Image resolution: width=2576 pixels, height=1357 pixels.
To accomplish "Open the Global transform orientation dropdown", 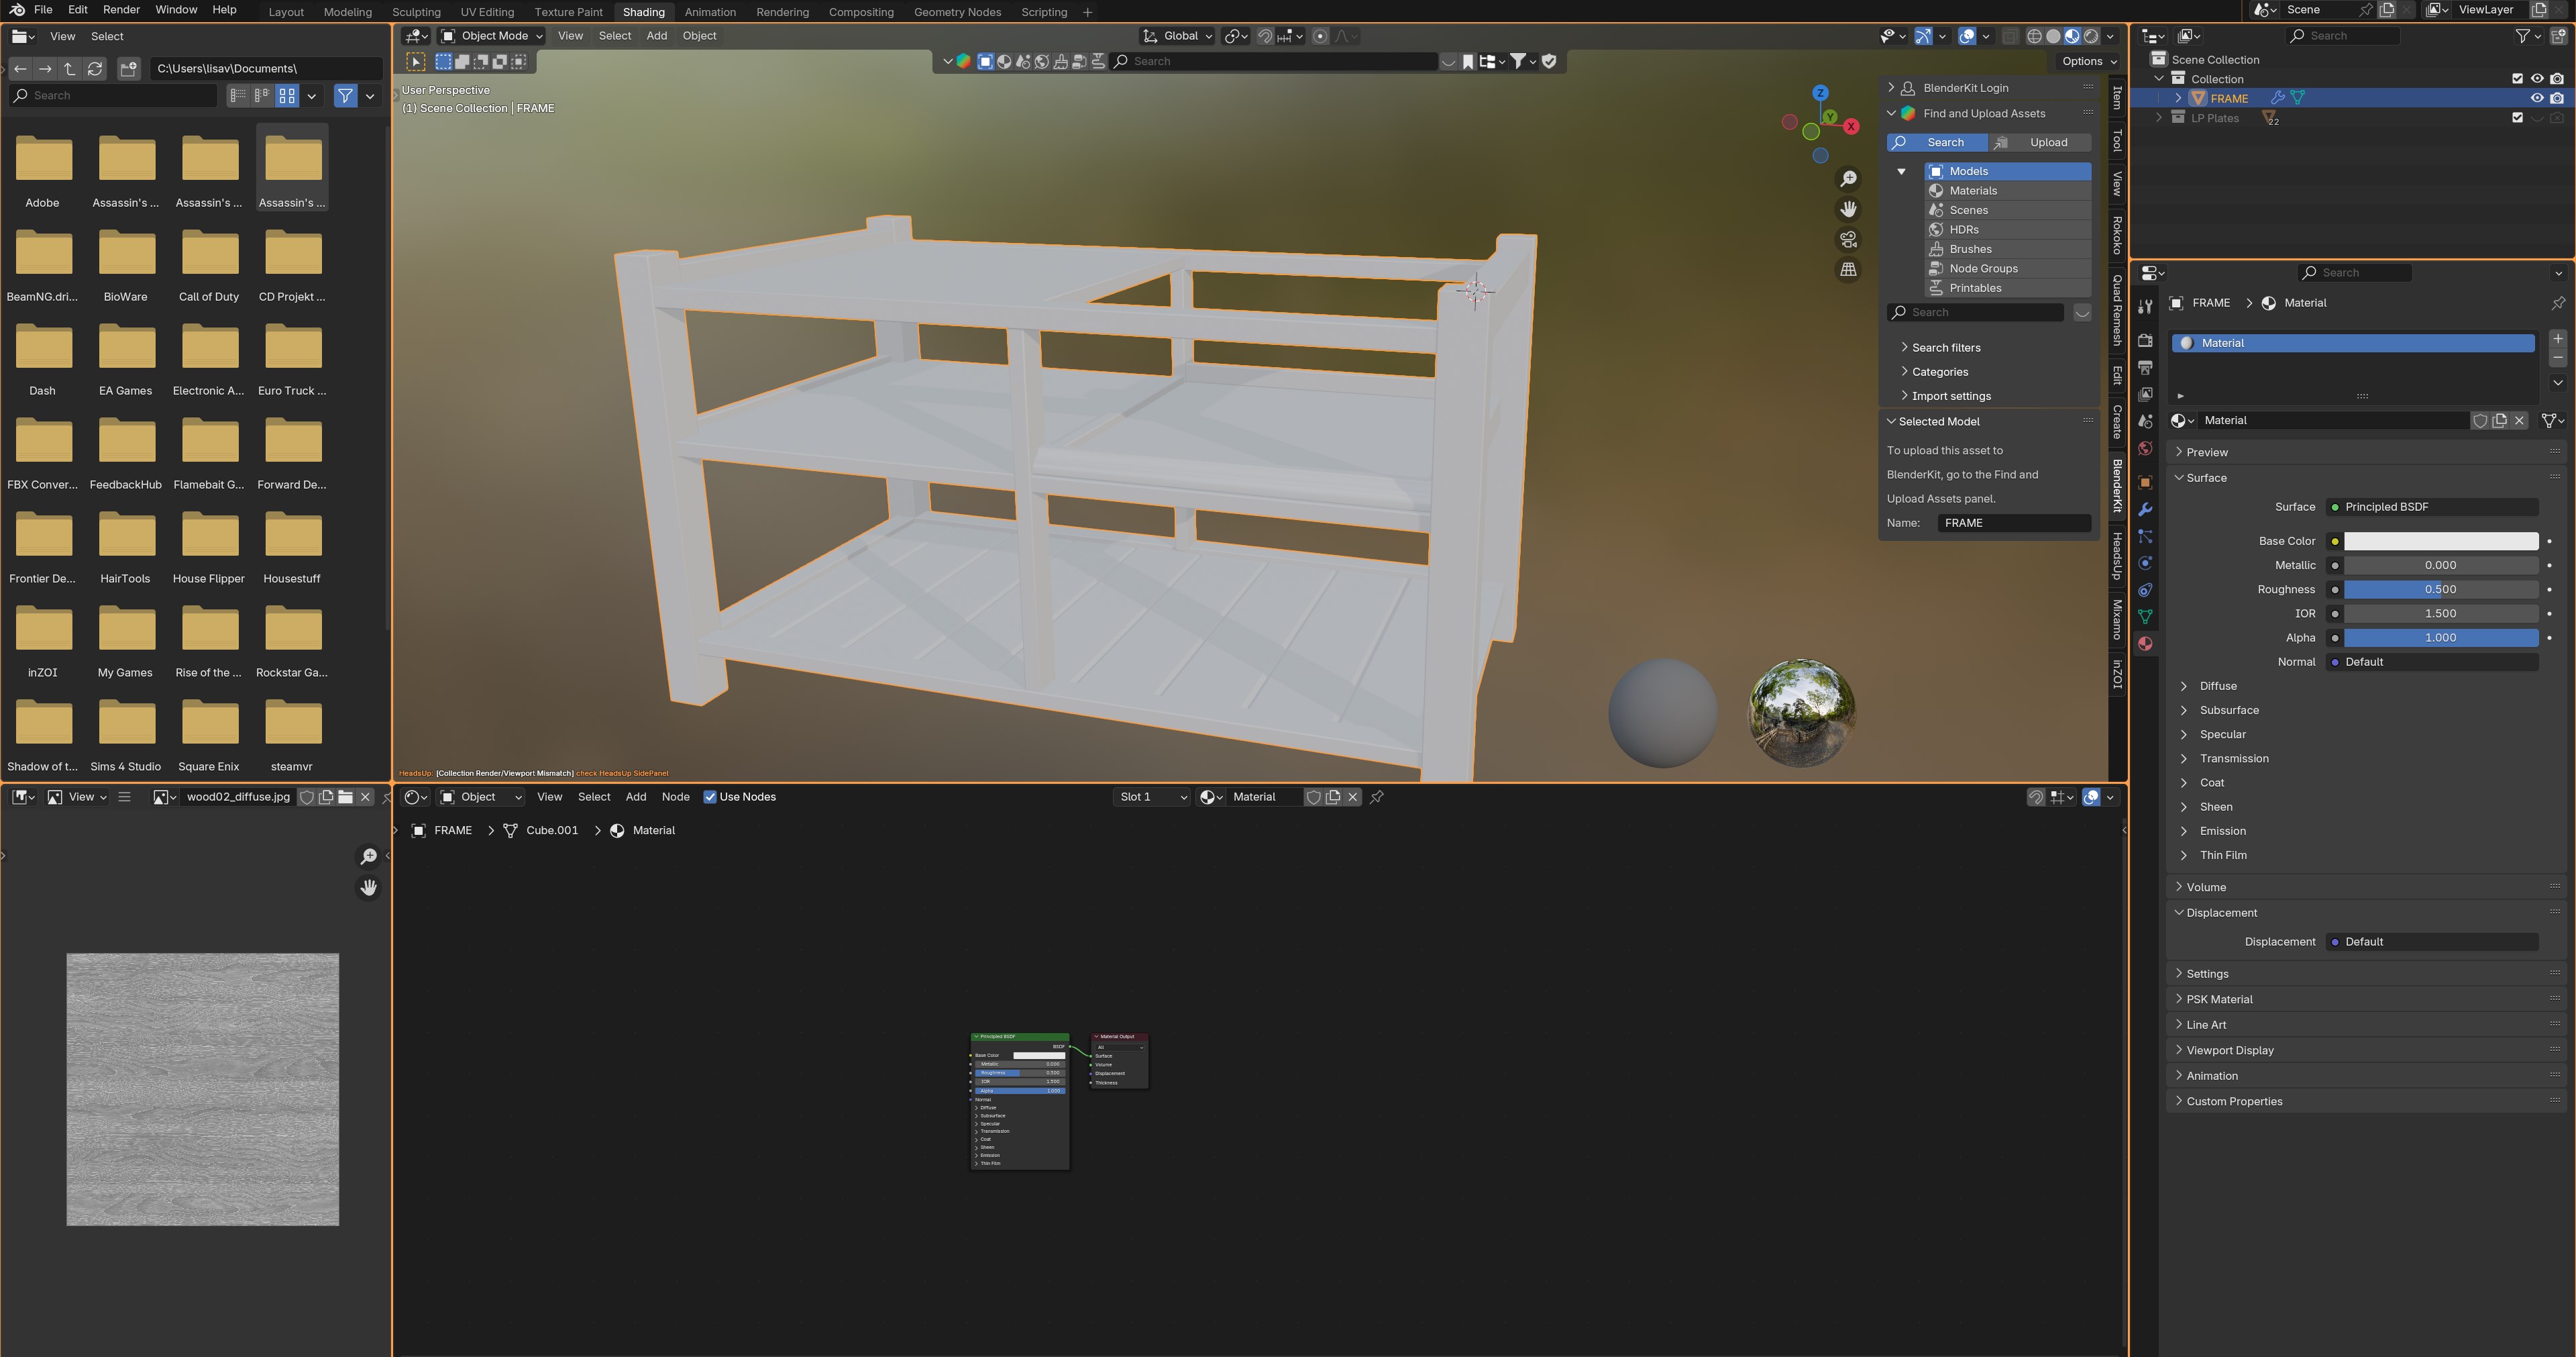I will 1177,36.
